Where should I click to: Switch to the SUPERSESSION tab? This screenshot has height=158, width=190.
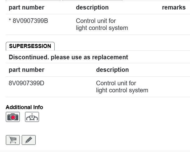[x=30, y=46]
